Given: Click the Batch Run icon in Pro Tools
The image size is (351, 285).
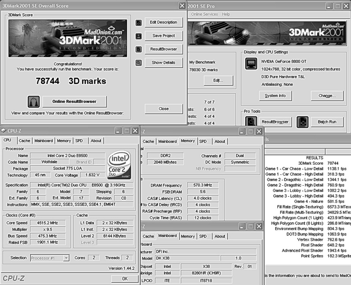Looking at the screenshot, I should click(x=303, y=122).
